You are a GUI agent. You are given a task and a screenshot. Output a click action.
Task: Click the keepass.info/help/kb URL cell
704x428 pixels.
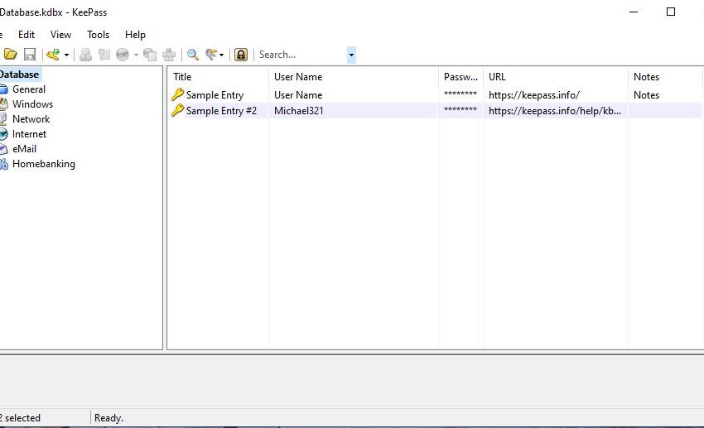pyautogui.click(x=555, y=111)
